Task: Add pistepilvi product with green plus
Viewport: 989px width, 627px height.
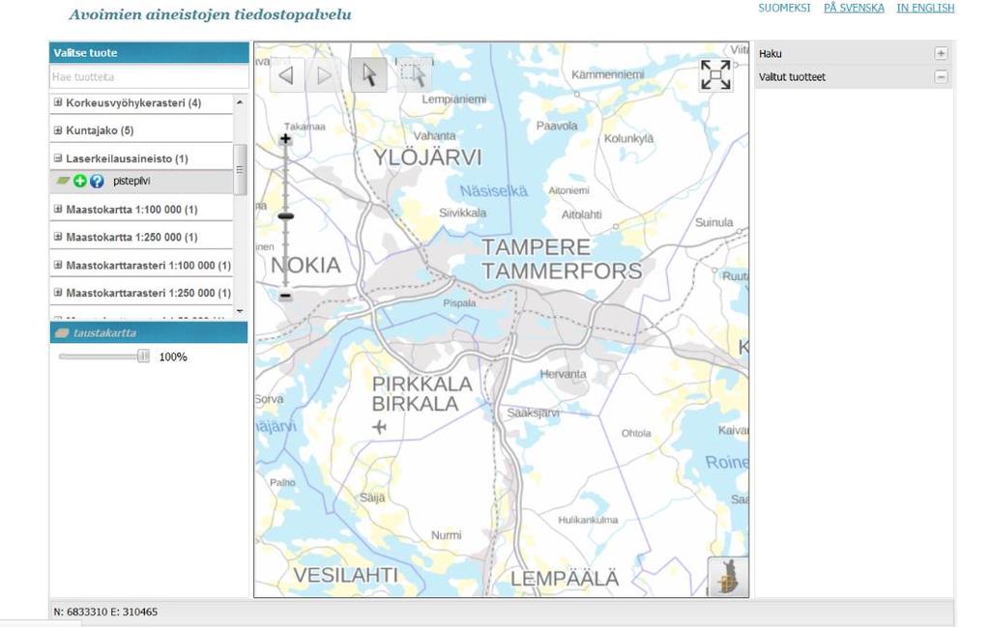Action: point(80,182)
